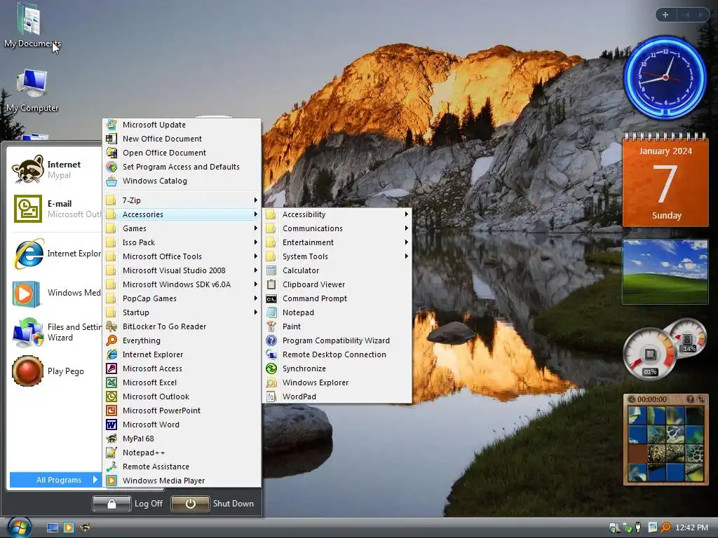Expand the Communications submenu
This screenshot has height=538, width=718.
point(337,228)
